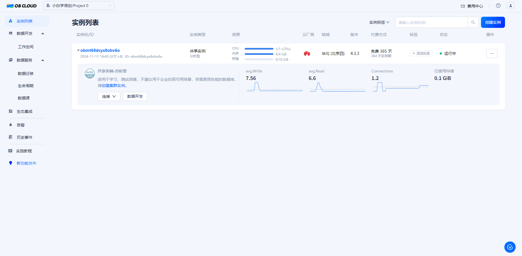Click the avg.Read sparkline chart
The height and width of the screenshot is (256, 522).
pos(338,87)
